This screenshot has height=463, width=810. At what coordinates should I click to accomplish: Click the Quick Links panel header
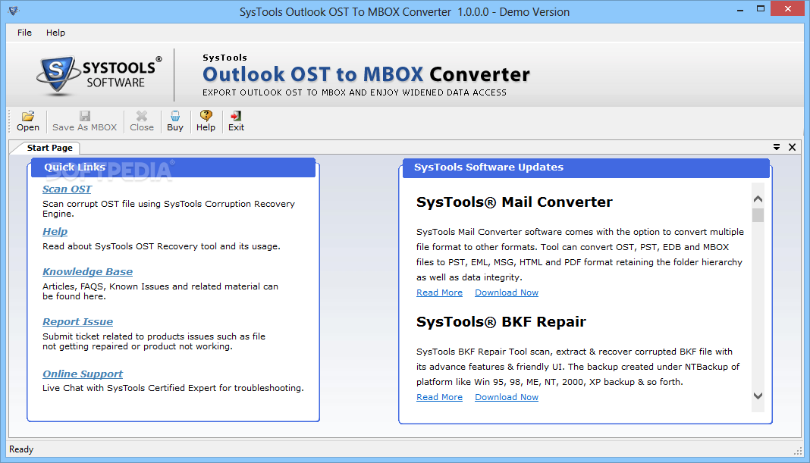[173, 167]
